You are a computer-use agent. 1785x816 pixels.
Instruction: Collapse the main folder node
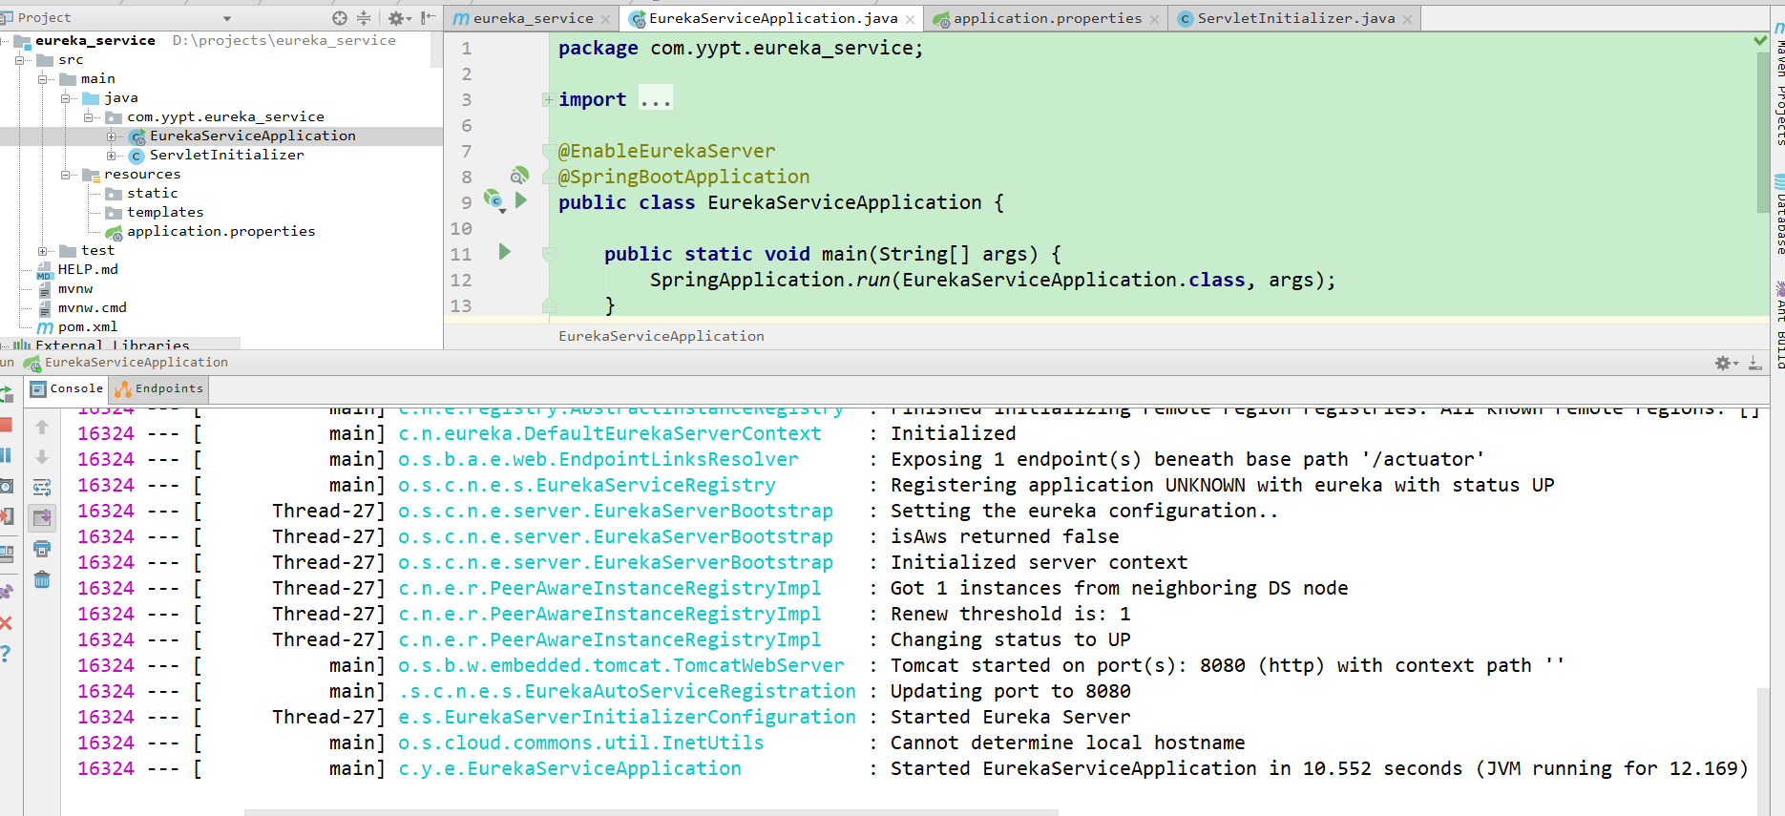pyautogui.click(x=43, y=79)
